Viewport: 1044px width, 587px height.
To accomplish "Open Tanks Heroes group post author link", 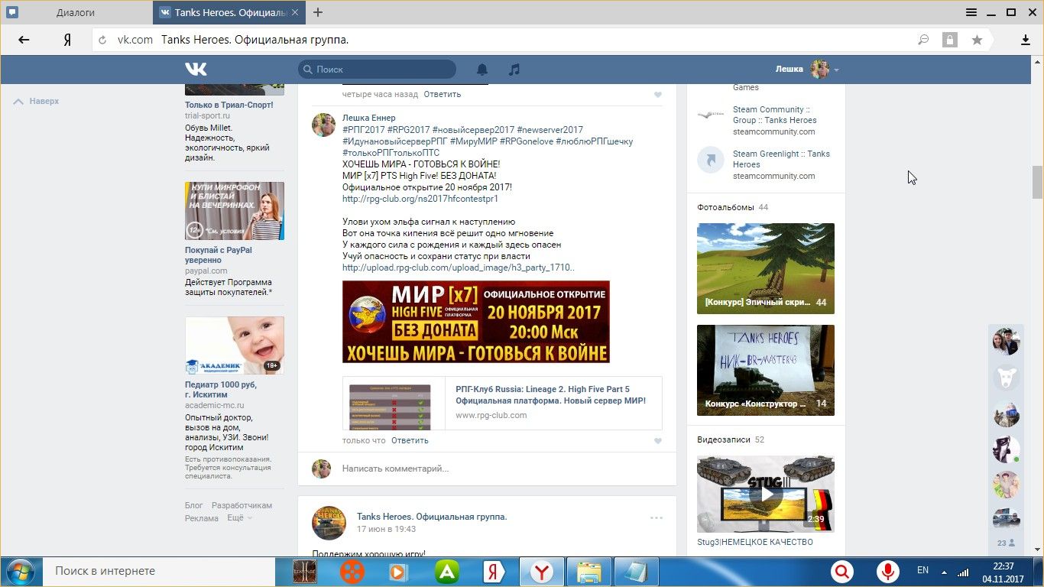I will coord(432,517).
